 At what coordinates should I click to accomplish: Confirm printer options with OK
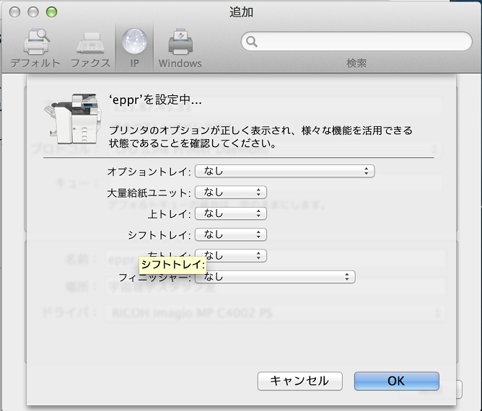tap(396, 381)
